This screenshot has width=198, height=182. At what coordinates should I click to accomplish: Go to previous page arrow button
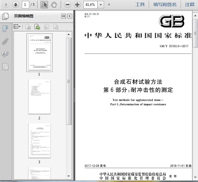pyautogui.click(x=6, y=5)
